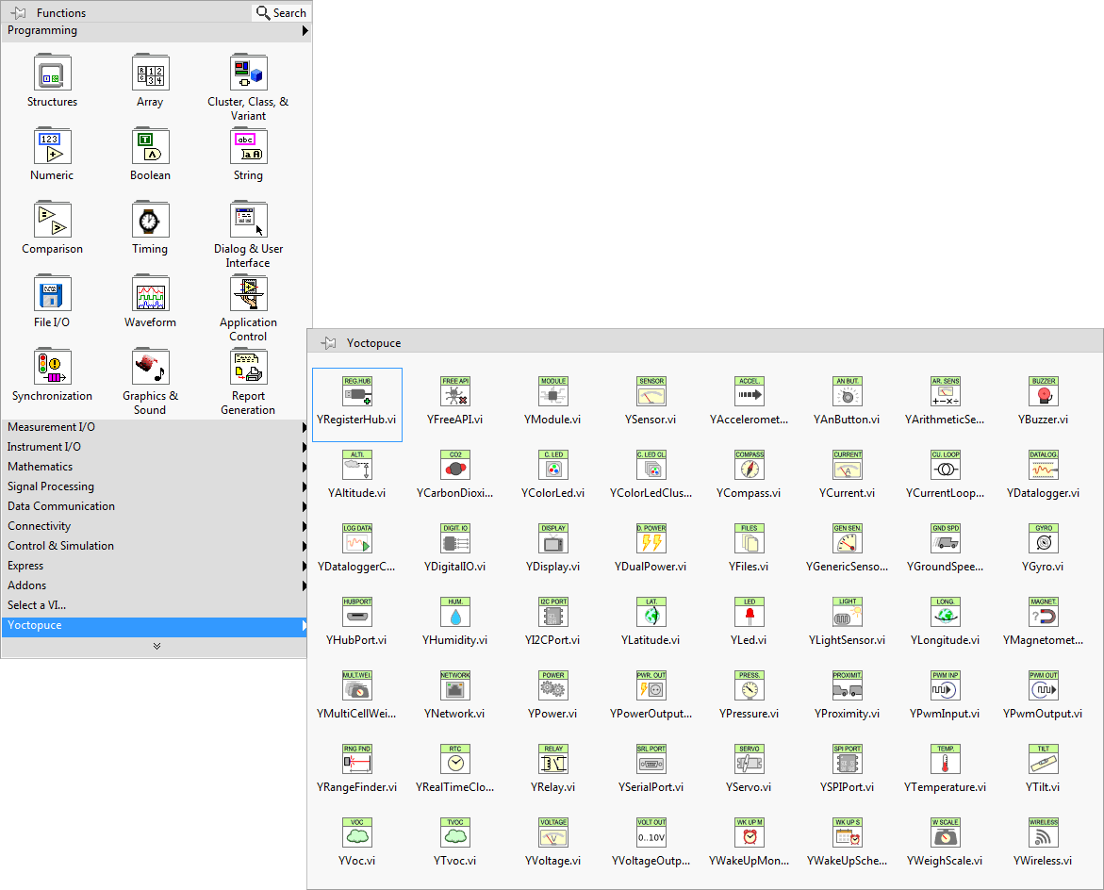Click the YLed.vi red LED icon
Screen dimensions: 1104x890
[x=749, y=612]
